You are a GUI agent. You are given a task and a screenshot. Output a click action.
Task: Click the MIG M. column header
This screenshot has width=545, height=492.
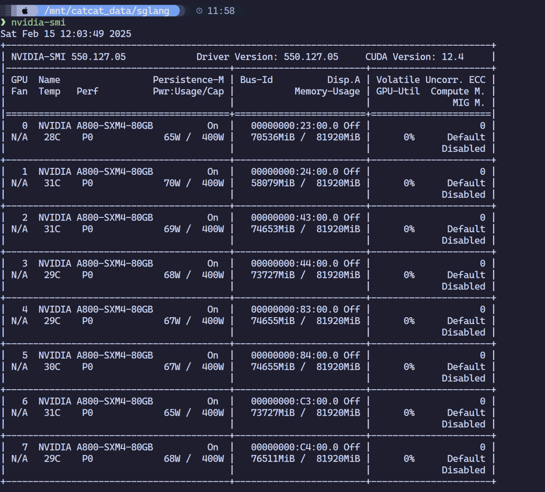tap(468, 103)
